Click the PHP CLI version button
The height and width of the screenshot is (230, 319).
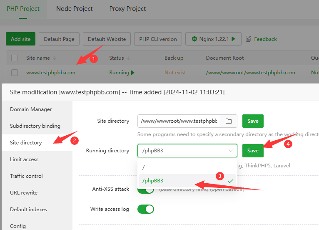point(158,39)
